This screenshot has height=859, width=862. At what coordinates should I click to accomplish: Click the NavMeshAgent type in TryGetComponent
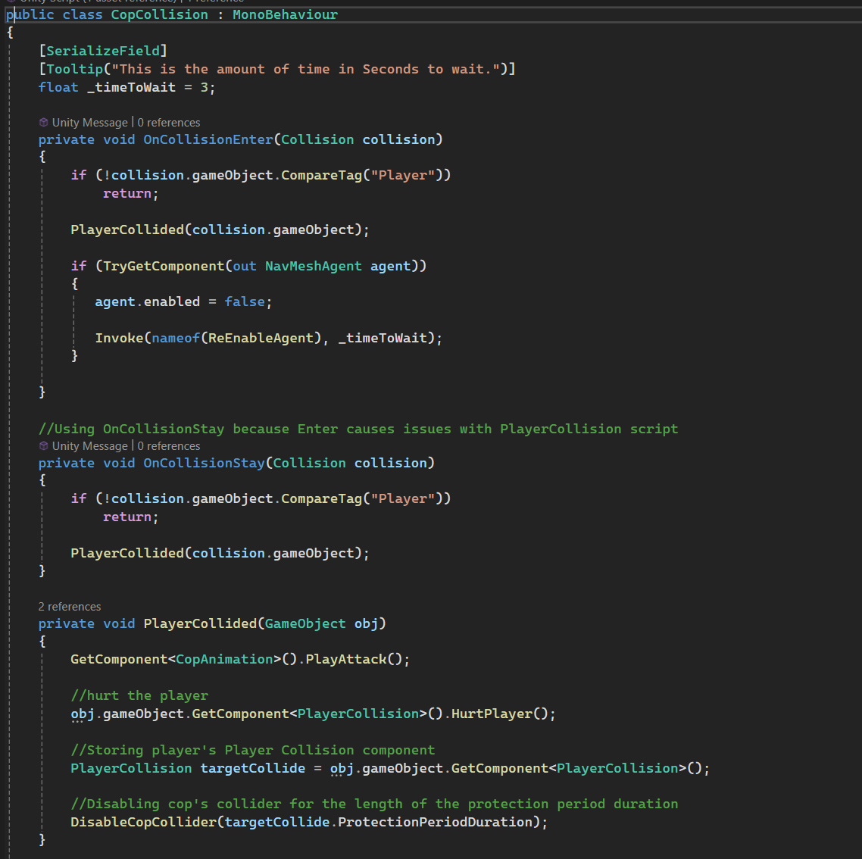(313, 266)
